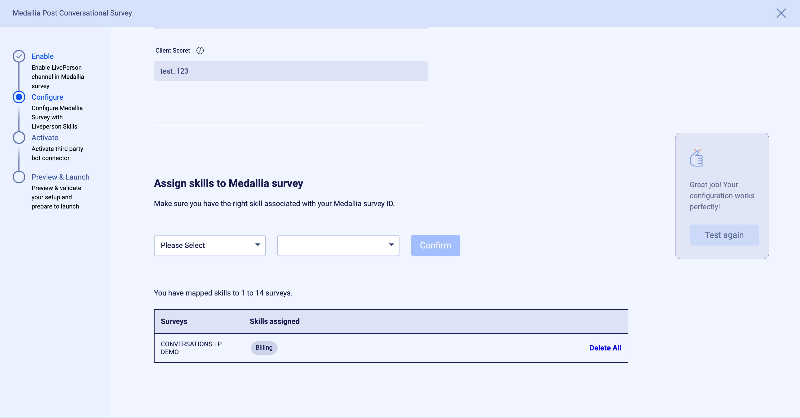800x418 pixels.
Task: Click the Medallia Post Conversational Survey title
Action: pos(72,13)
